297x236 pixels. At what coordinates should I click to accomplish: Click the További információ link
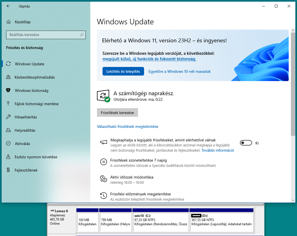[x=218, y=150]
